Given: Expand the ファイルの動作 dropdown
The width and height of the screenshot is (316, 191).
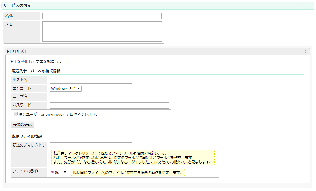Looking at the screenshot, I should pyautogui.click(x=59, y=173).
